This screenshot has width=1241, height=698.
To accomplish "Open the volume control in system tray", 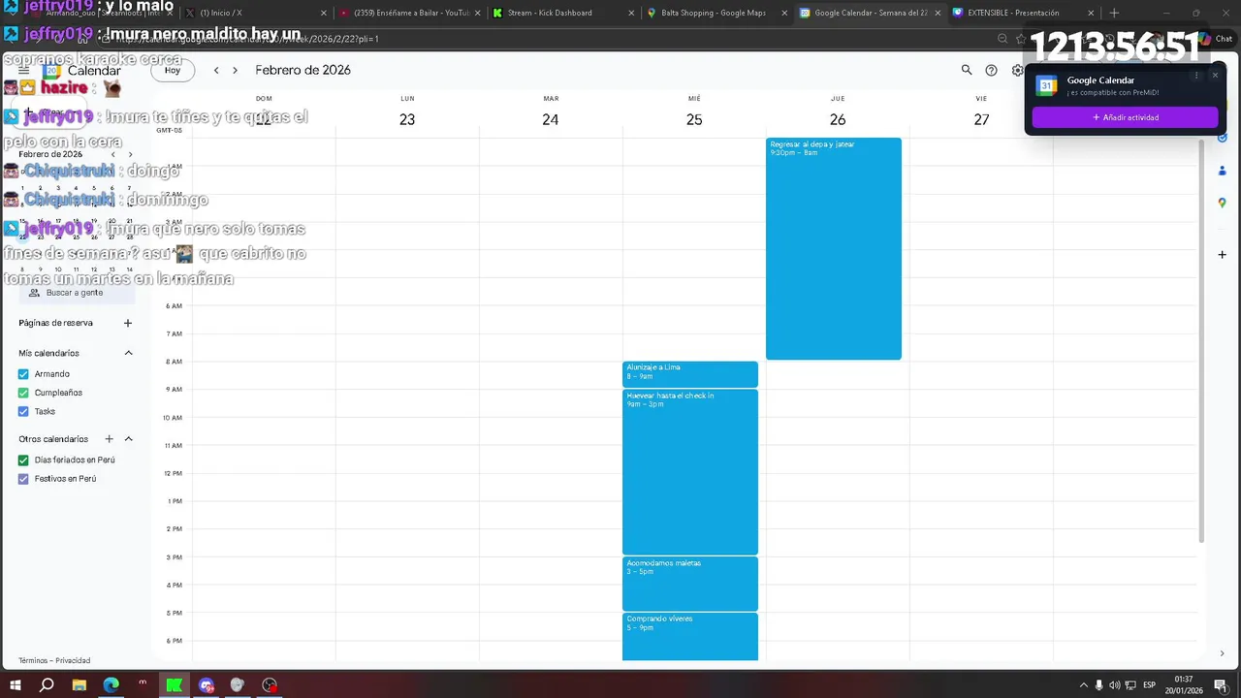I will (1115, 685).
